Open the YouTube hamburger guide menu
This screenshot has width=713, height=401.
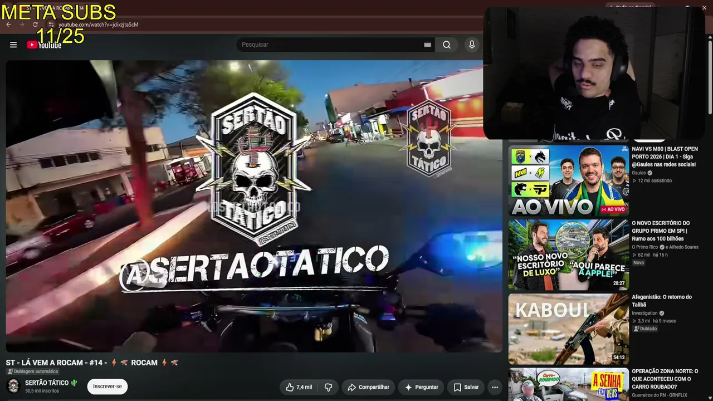13,45
